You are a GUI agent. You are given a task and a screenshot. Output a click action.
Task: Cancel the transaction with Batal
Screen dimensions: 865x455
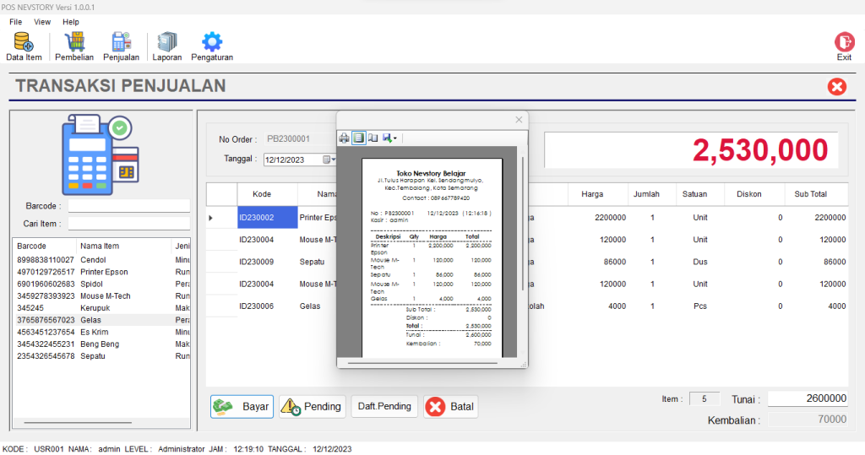[450, 407]
